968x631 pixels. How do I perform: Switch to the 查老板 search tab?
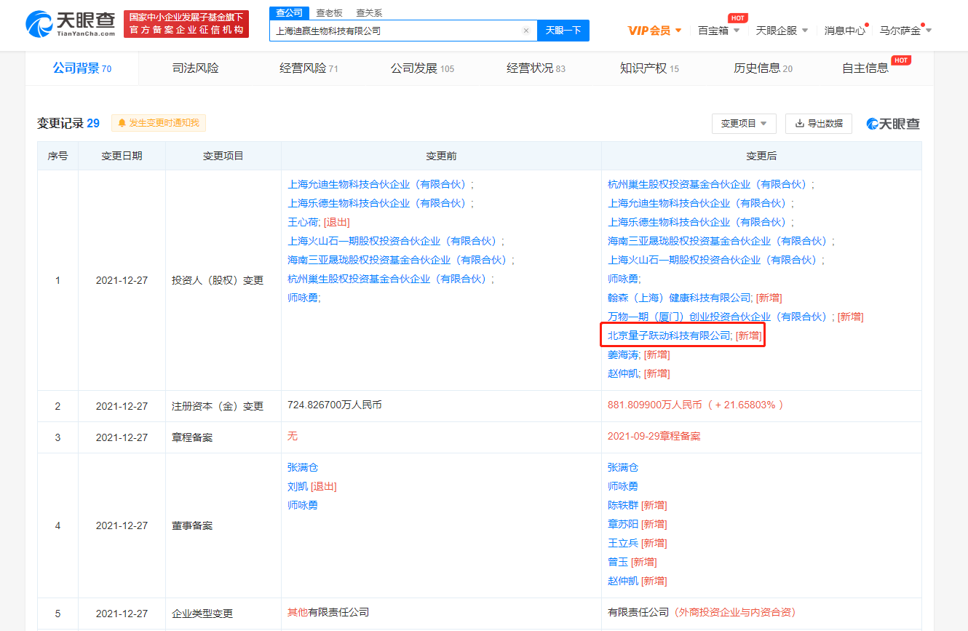coord(329,13)
